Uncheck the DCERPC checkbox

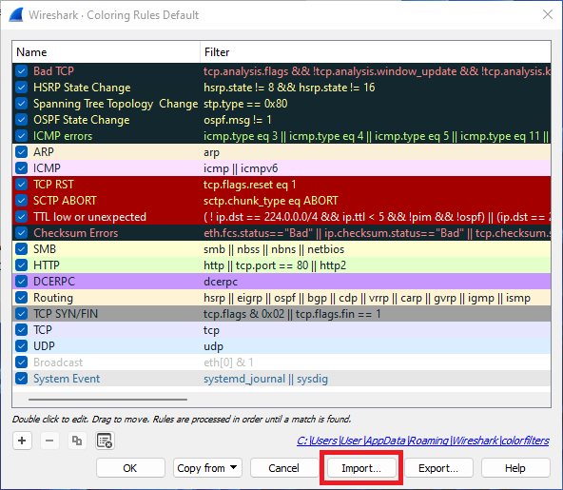22,282
